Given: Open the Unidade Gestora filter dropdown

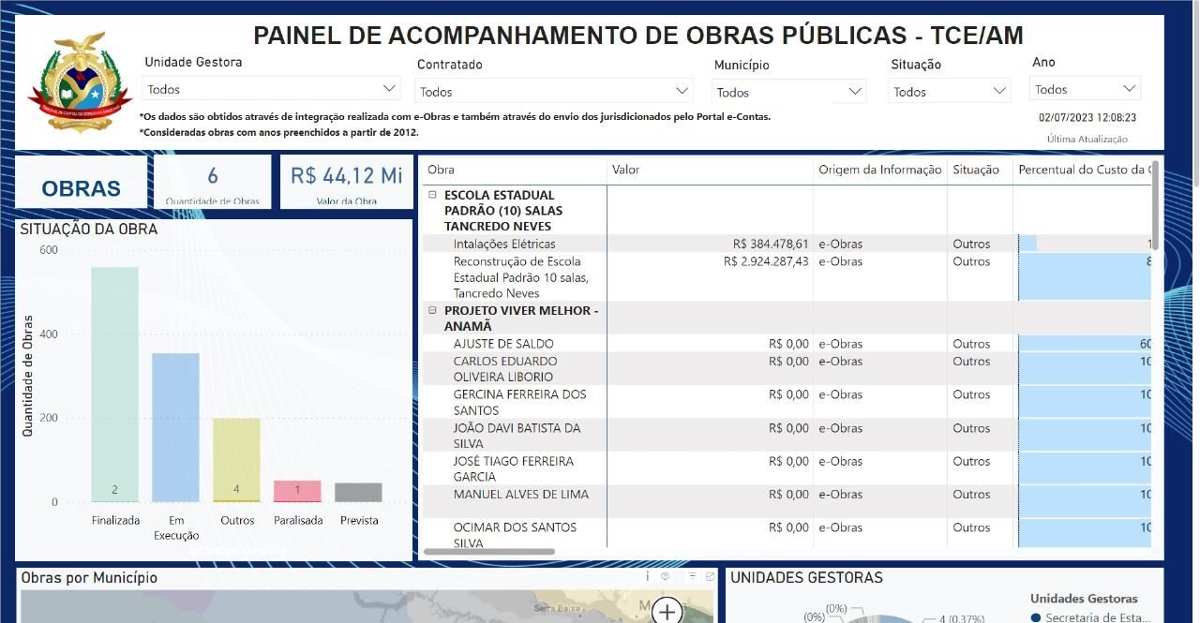Looking at the screenshot, I should click(390, 88).
